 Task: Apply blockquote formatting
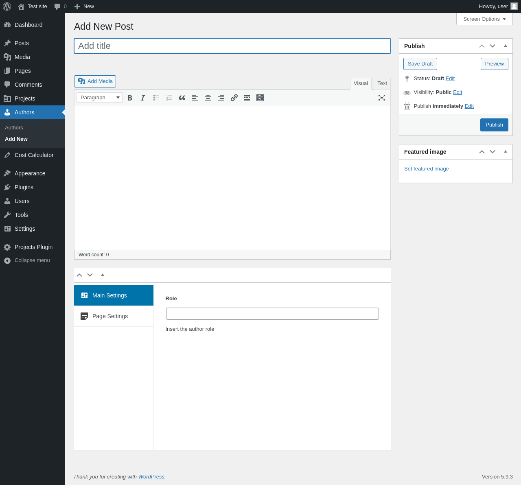[x=182, y=98]
